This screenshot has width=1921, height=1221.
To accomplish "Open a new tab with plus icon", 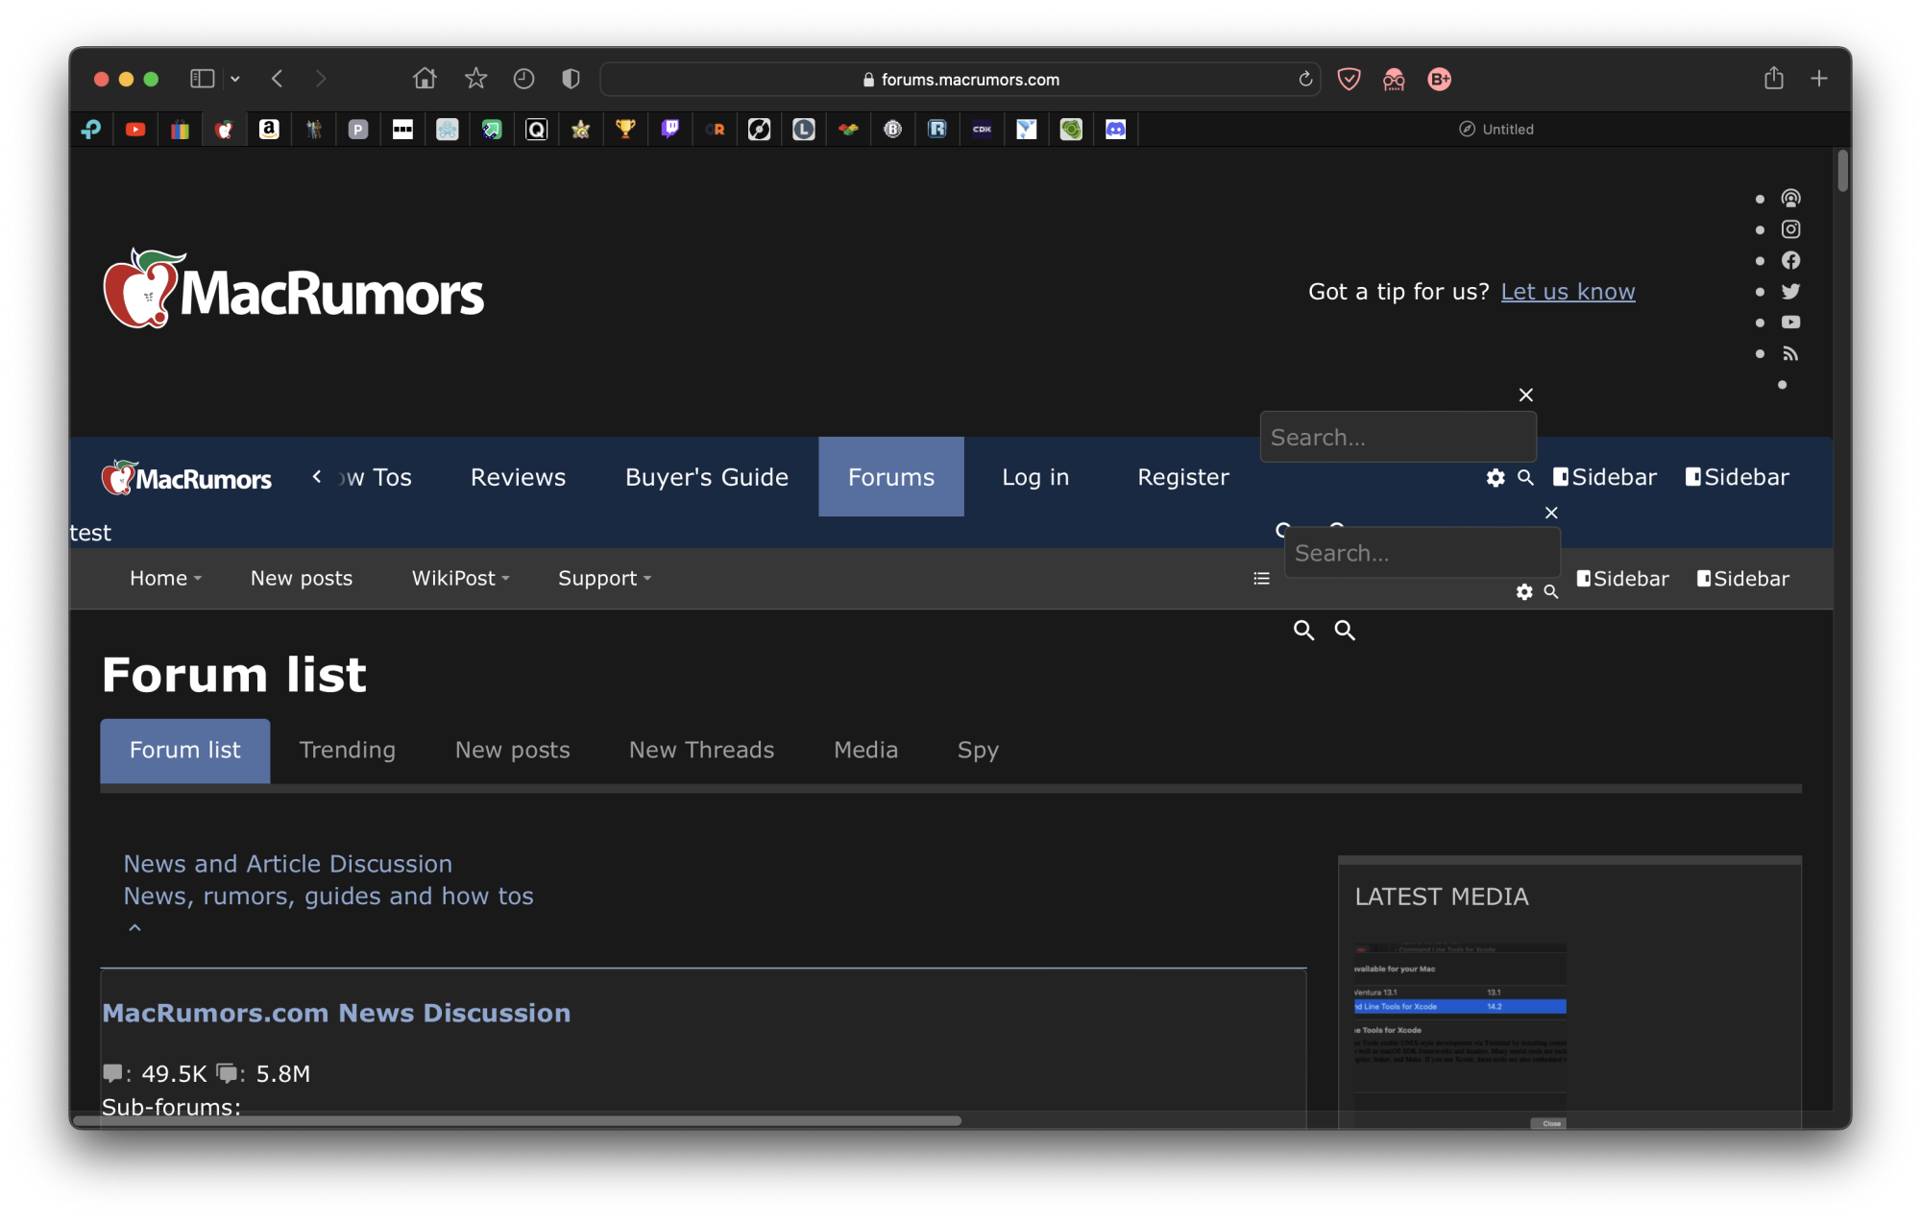I will tap(1818, 79).
